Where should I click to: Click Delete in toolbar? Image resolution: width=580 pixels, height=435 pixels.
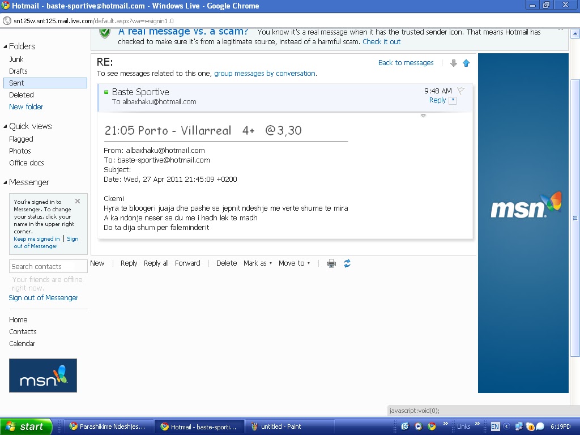[227, 263]
